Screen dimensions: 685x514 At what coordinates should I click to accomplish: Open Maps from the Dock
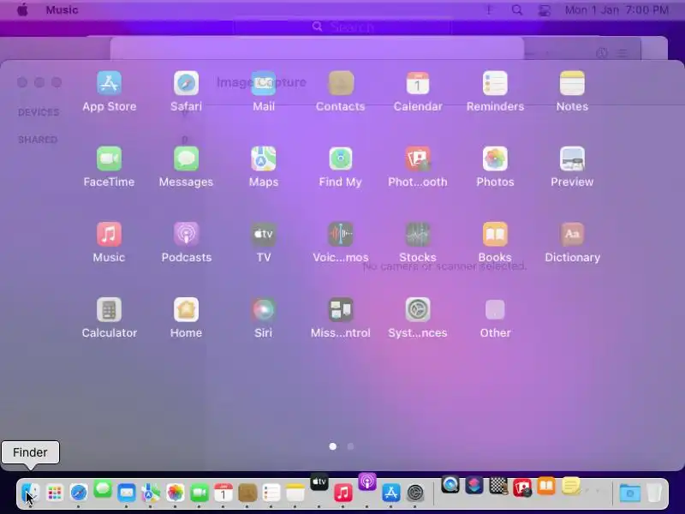click(151, 493)
